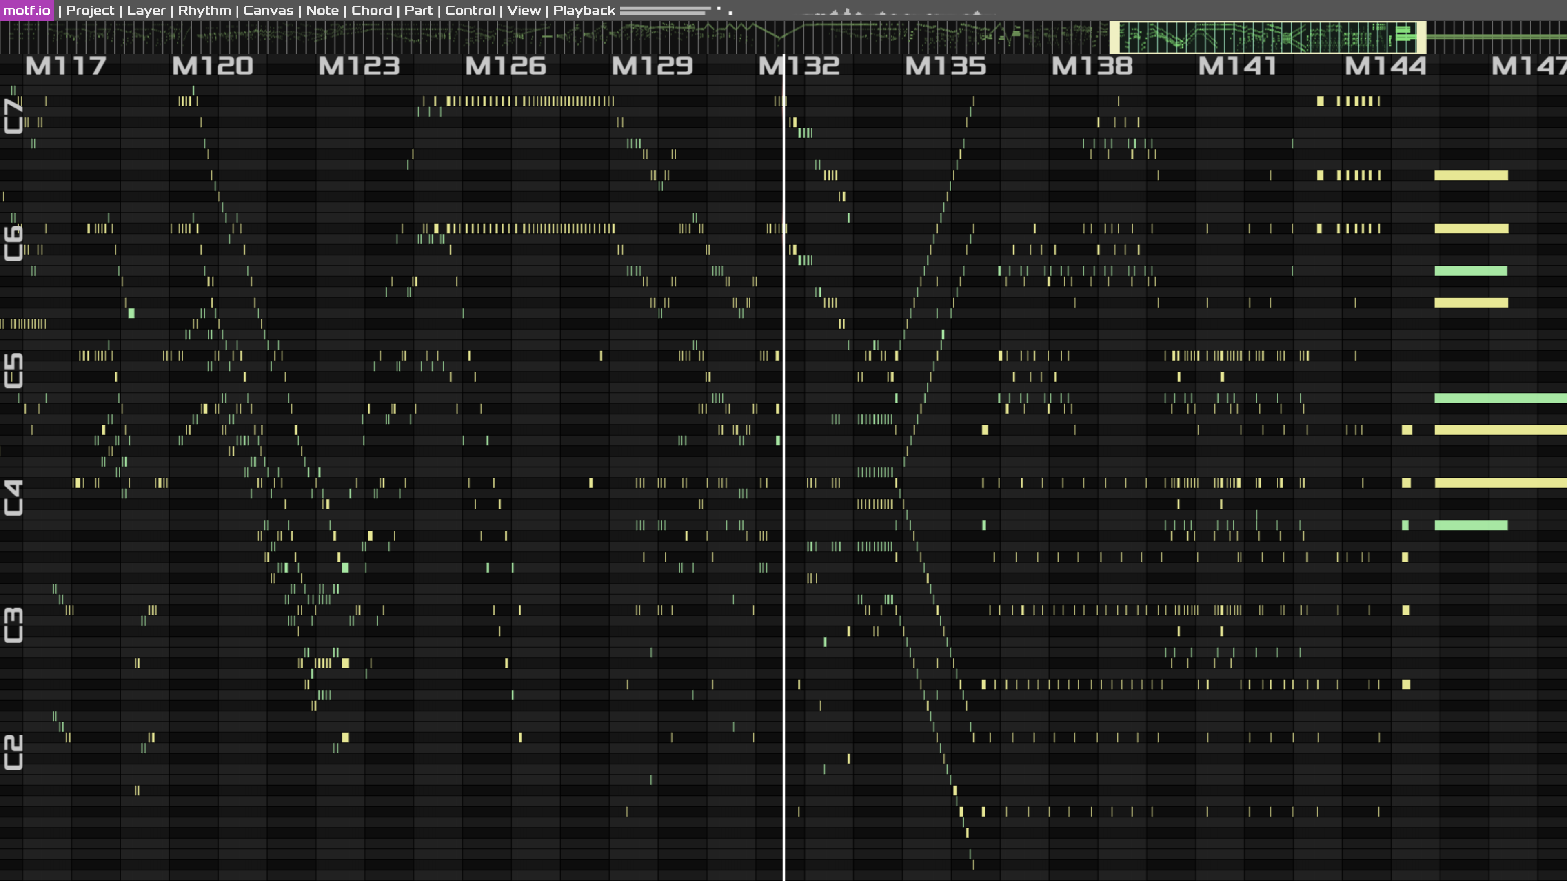The image size is (1567, 881).
Task: Jump to measure M126 in the ruler
Action: click(506, 66)
